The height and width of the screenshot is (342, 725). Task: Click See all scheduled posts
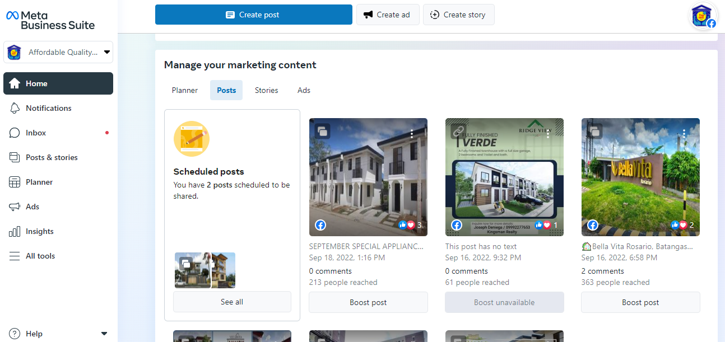[232, 302]
